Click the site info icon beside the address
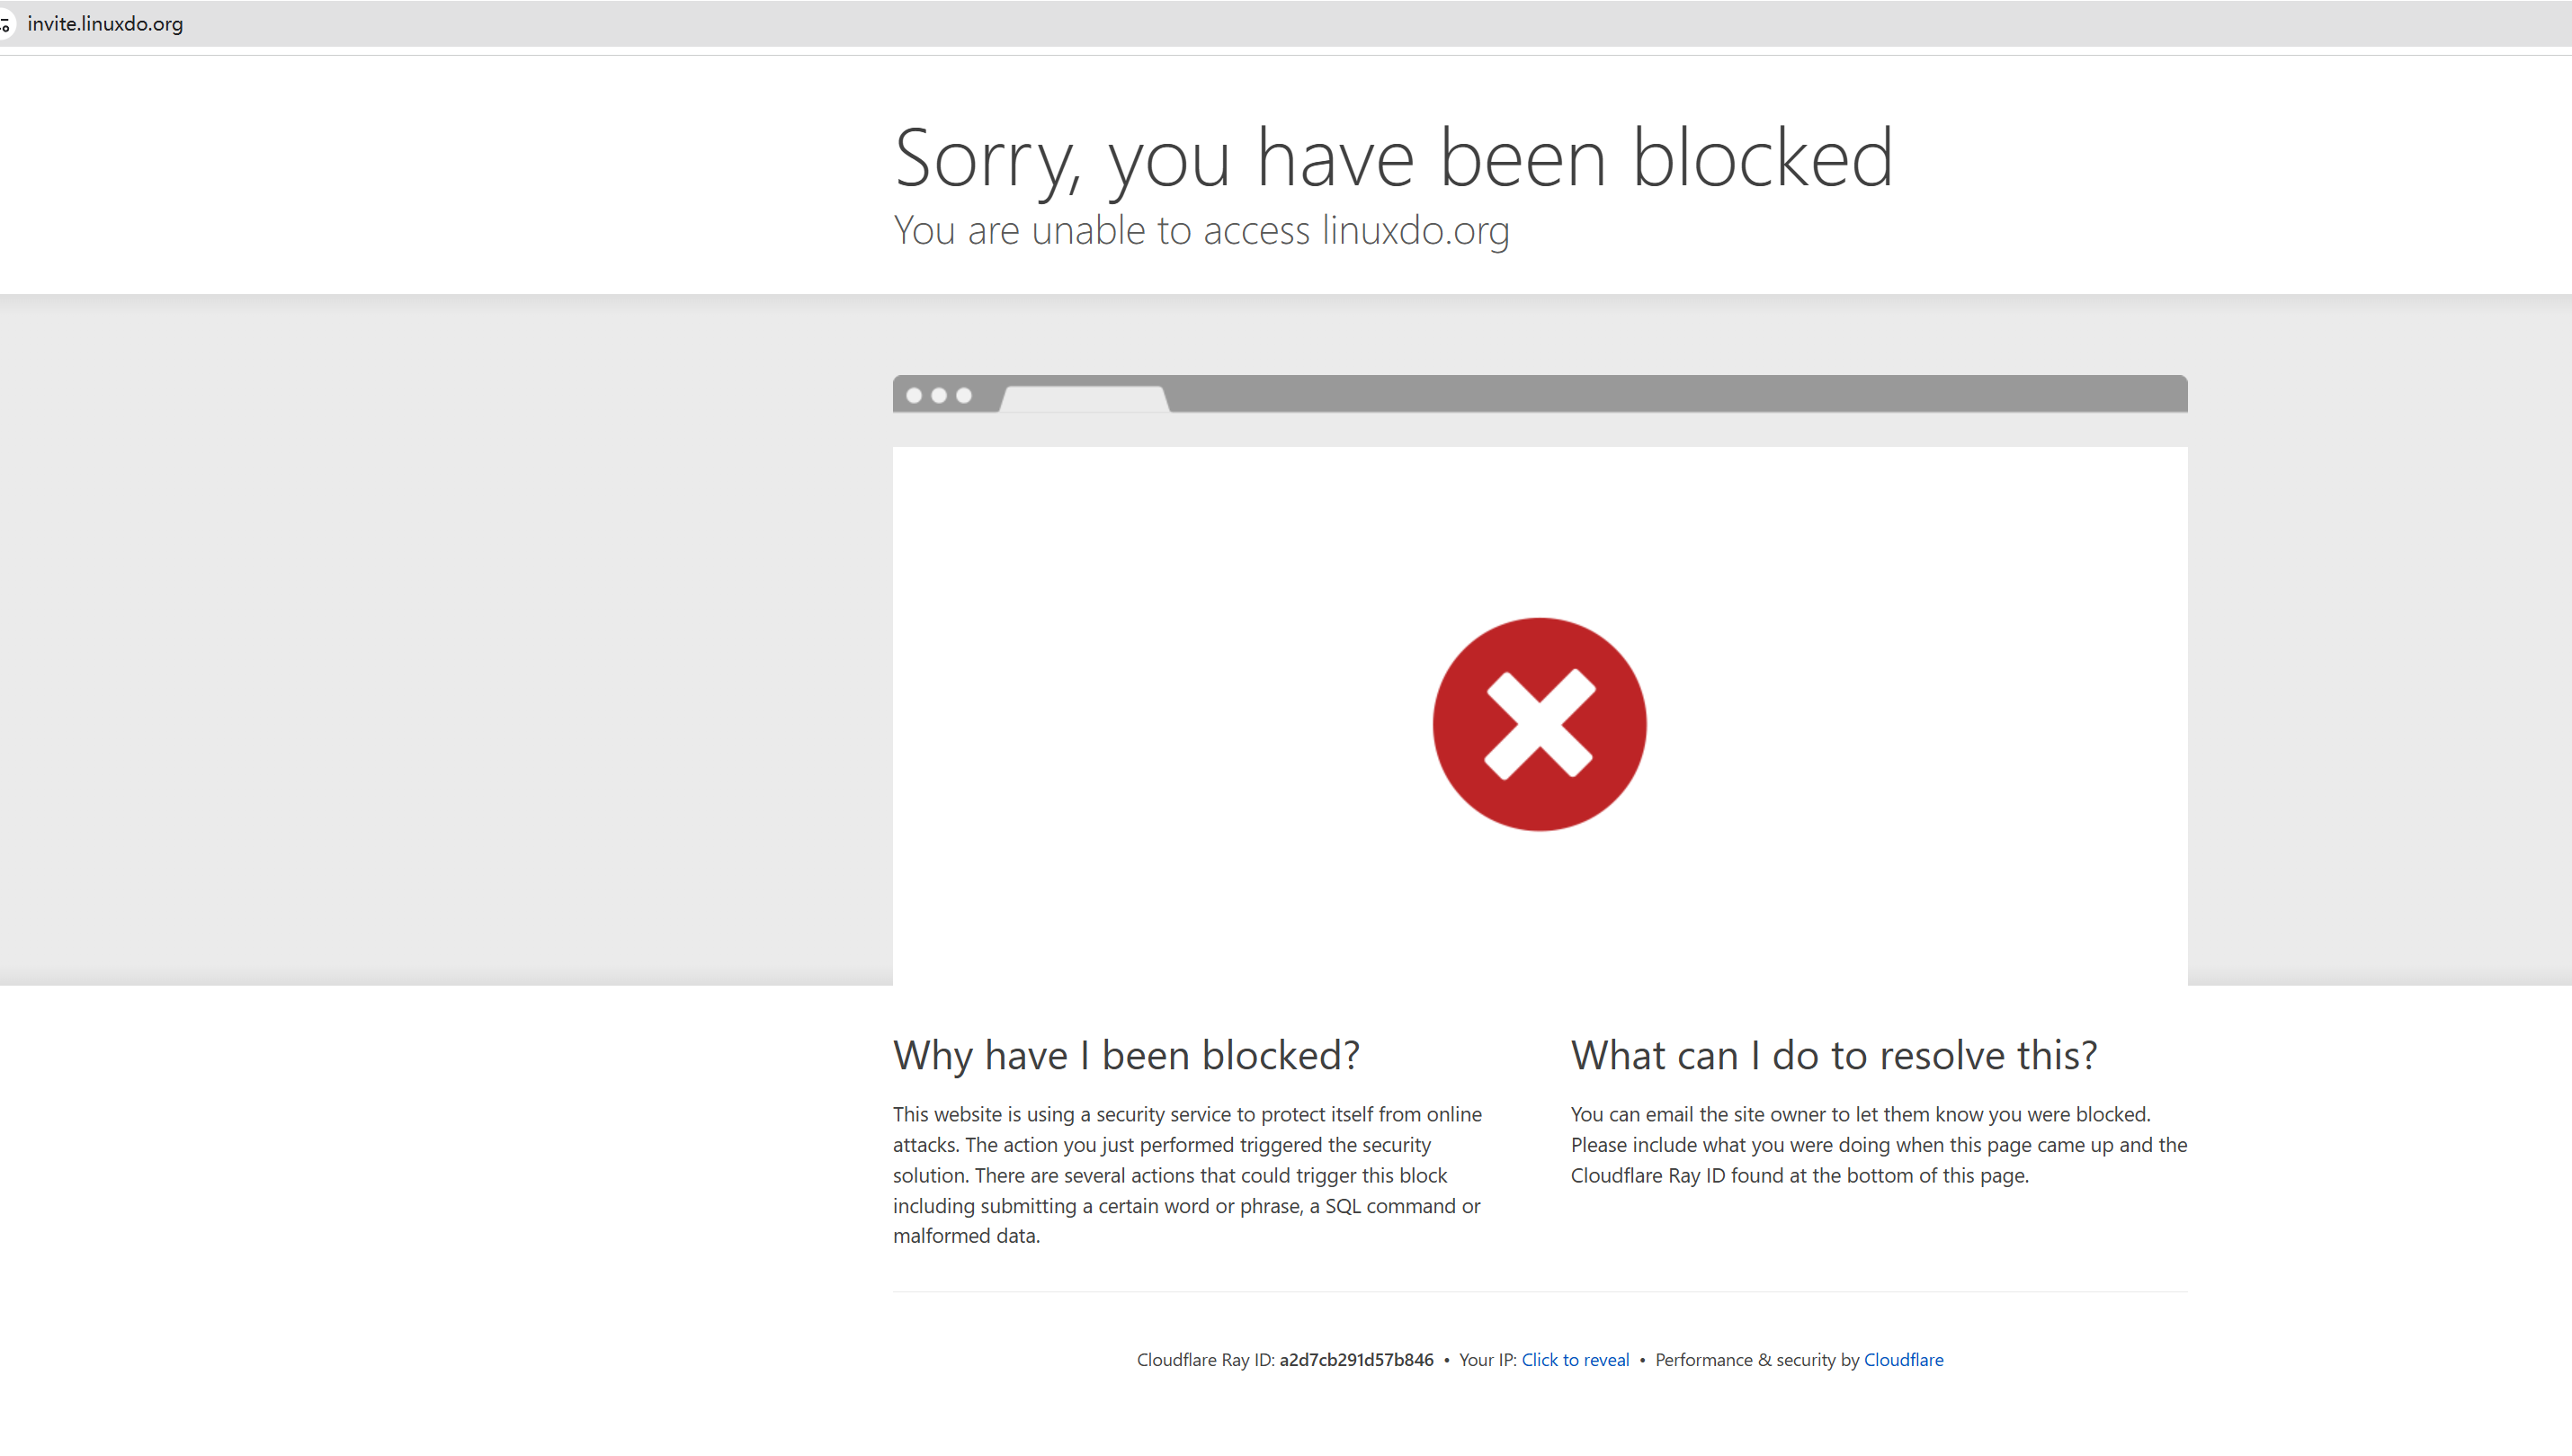 pos(5,24)
